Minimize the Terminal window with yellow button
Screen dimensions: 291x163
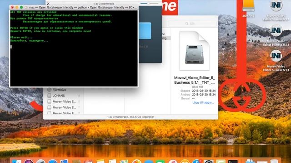[17, 7]
